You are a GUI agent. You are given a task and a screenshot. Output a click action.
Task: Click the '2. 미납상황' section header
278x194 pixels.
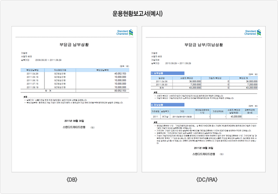coord(168,105)
